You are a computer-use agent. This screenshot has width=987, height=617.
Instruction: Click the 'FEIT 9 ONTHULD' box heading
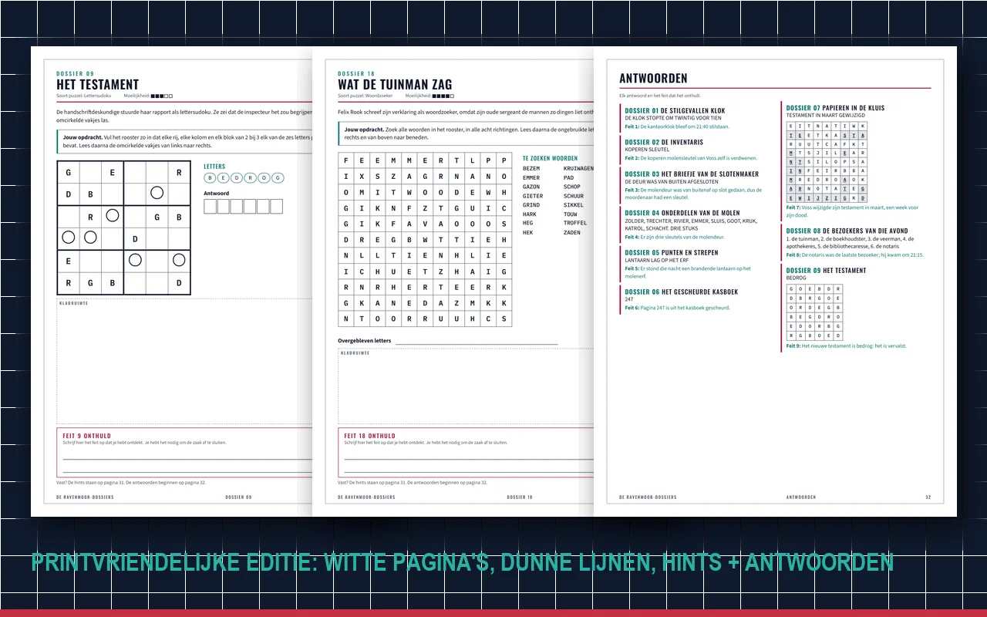click(x=86, y=436)
